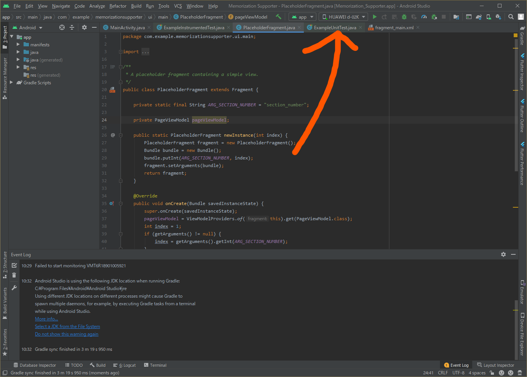
Task: Open the AVD Manager icon
Action: pyautogui.click(x=489, y=17)
